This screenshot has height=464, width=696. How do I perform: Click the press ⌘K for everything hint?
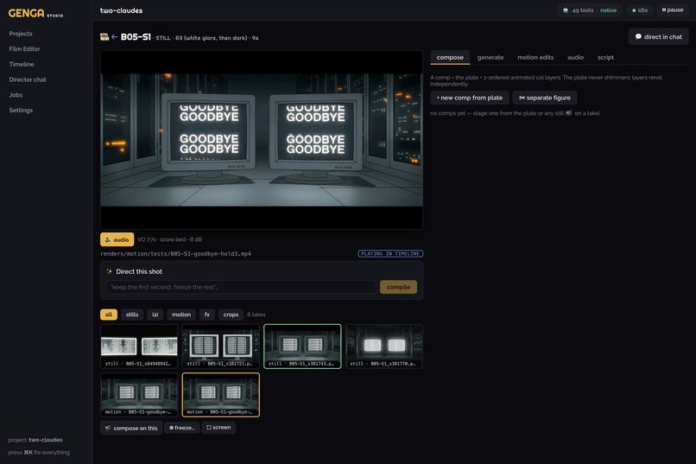39,453
